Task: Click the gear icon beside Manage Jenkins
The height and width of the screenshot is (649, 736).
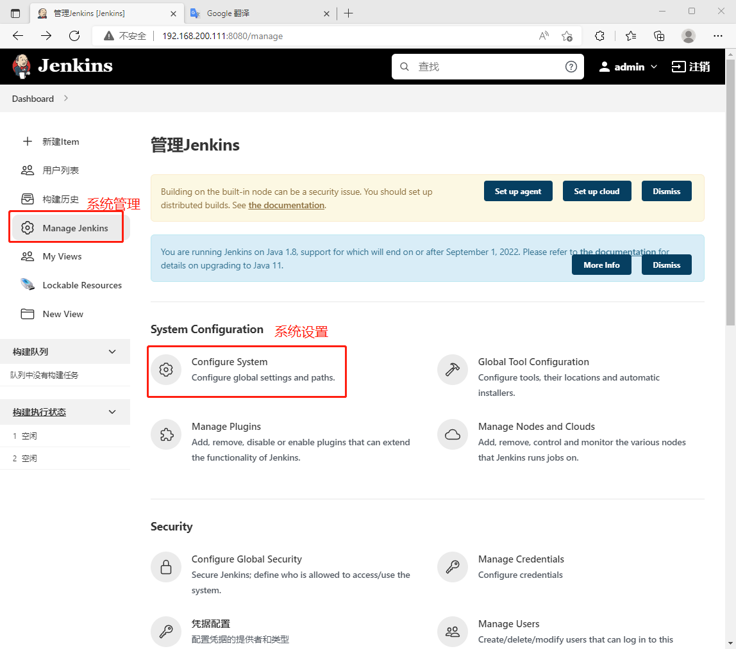Action: click(x=28, y=228)
